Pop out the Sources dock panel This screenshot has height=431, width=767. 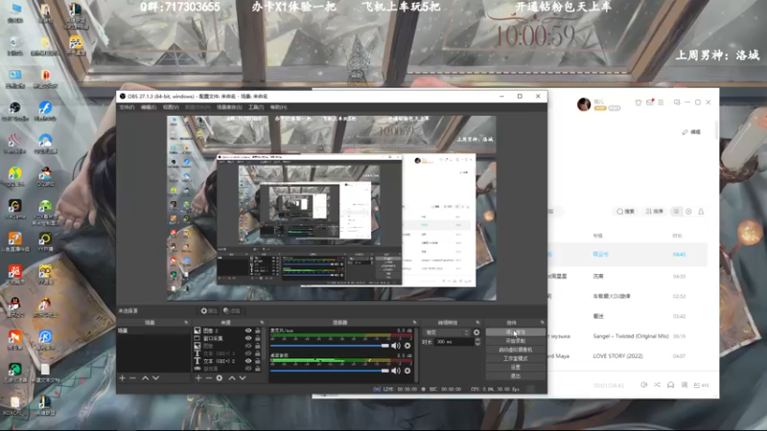(262, 323)
